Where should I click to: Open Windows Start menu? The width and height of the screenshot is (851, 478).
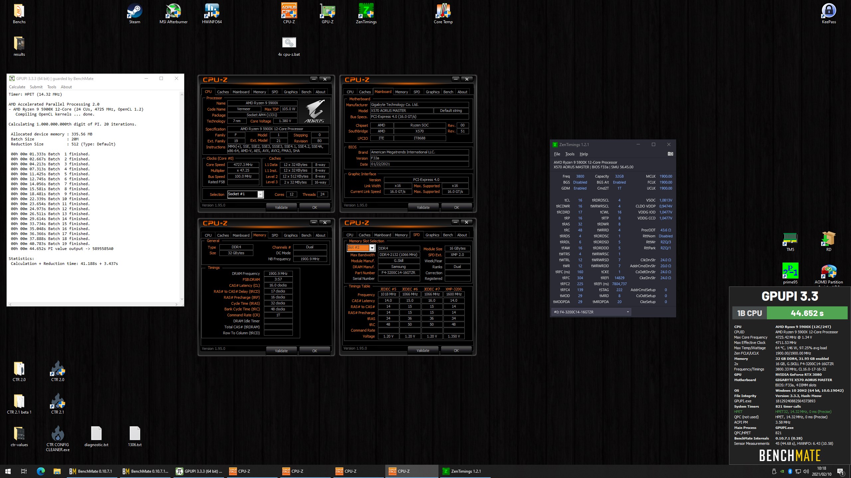pos(8,471)
